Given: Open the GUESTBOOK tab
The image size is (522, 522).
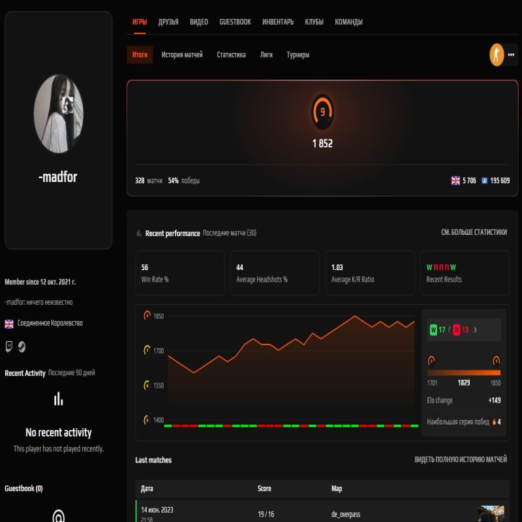Looking at the screenshot, I should pyautogui.click(x=236, y=21).
